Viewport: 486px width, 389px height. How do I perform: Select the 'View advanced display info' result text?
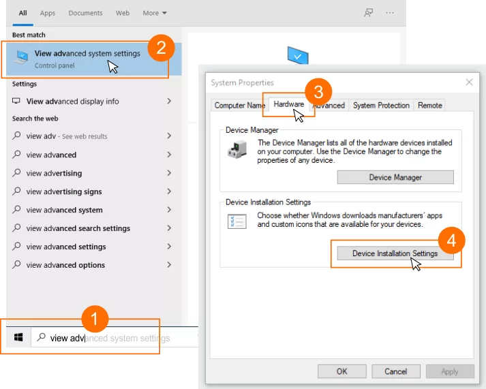point(72,102)
